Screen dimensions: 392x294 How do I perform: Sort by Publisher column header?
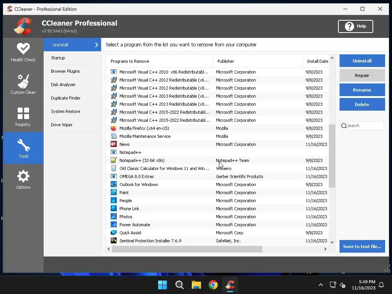[x=257, y=61]
